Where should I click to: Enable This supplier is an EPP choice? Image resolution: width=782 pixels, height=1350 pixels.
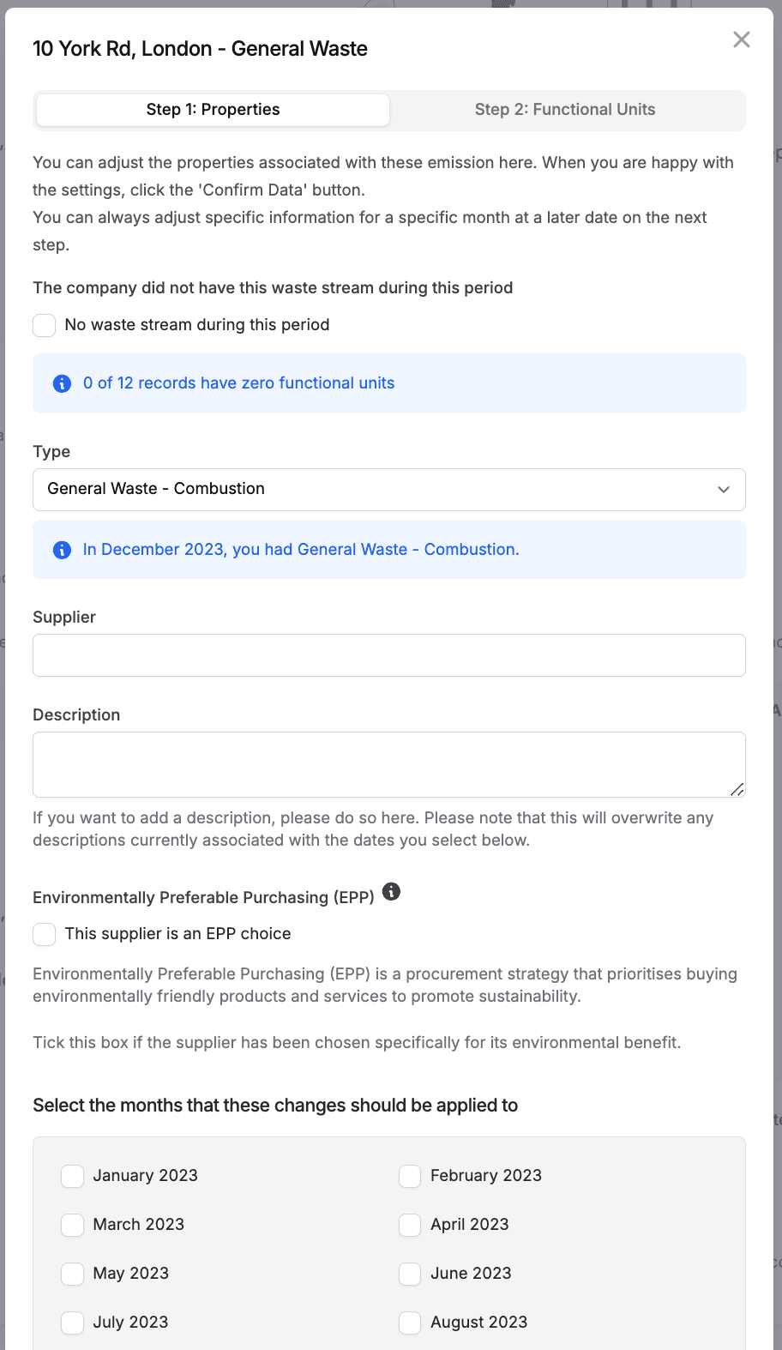pyautogui.click(x=45, y=934)
